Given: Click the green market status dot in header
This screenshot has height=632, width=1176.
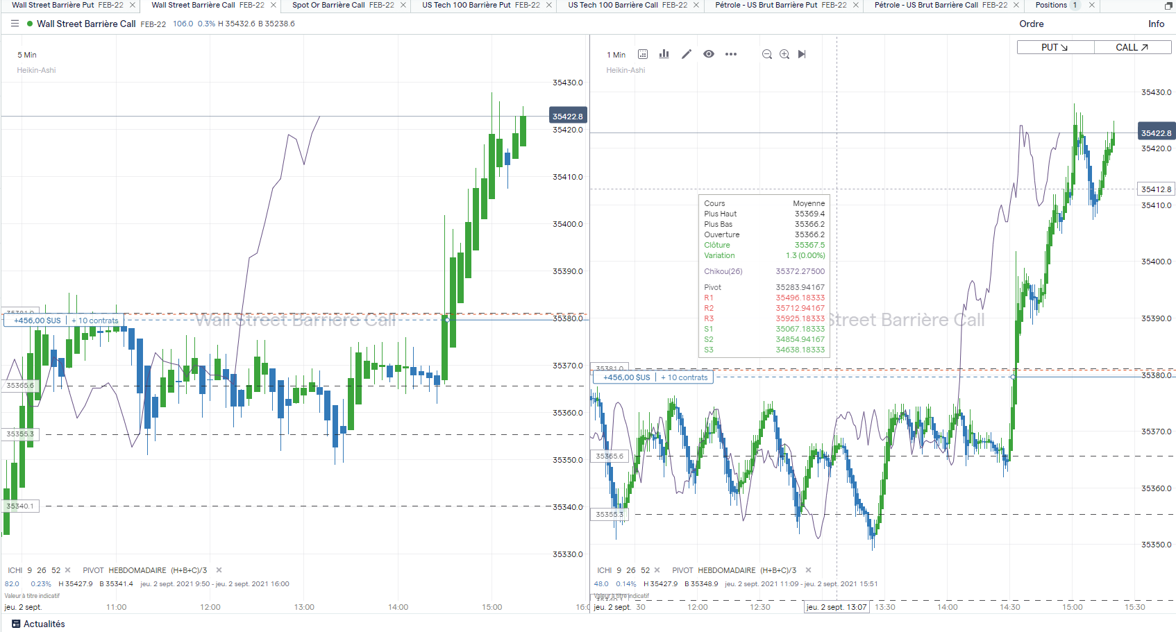Looking at the screenshot, I should pyautogui.click(x=30, y=24).
